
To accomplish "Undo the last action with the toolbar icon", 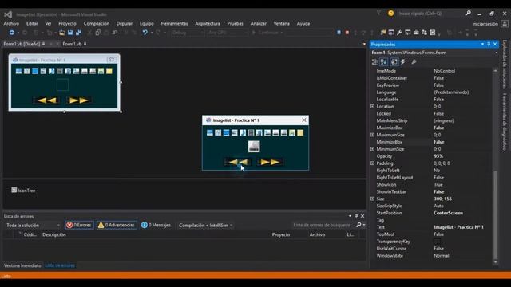I will (145, 33).
